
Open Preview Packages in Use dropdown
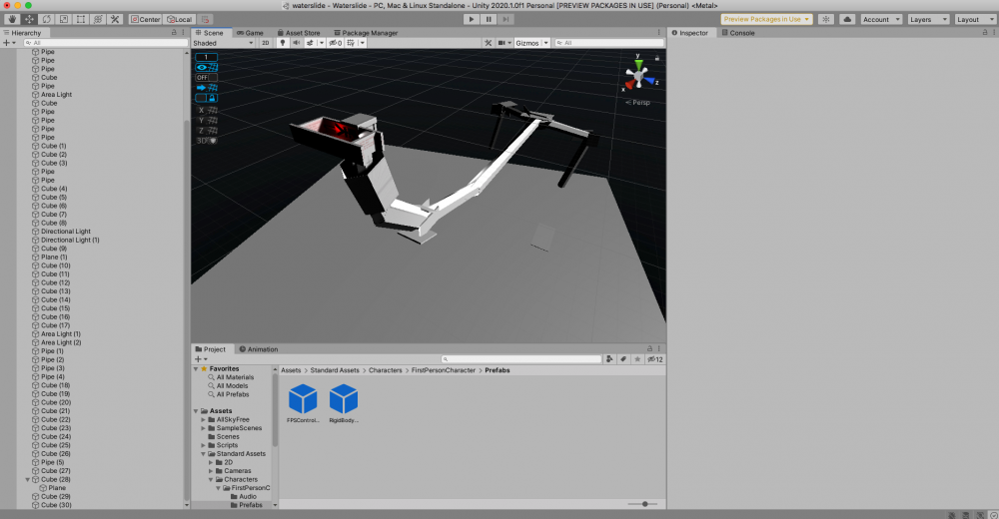[766, 19]
